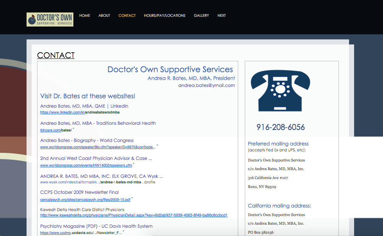Click the 'California mailing address:' heading
383x236 pixels.
point(280,206)
